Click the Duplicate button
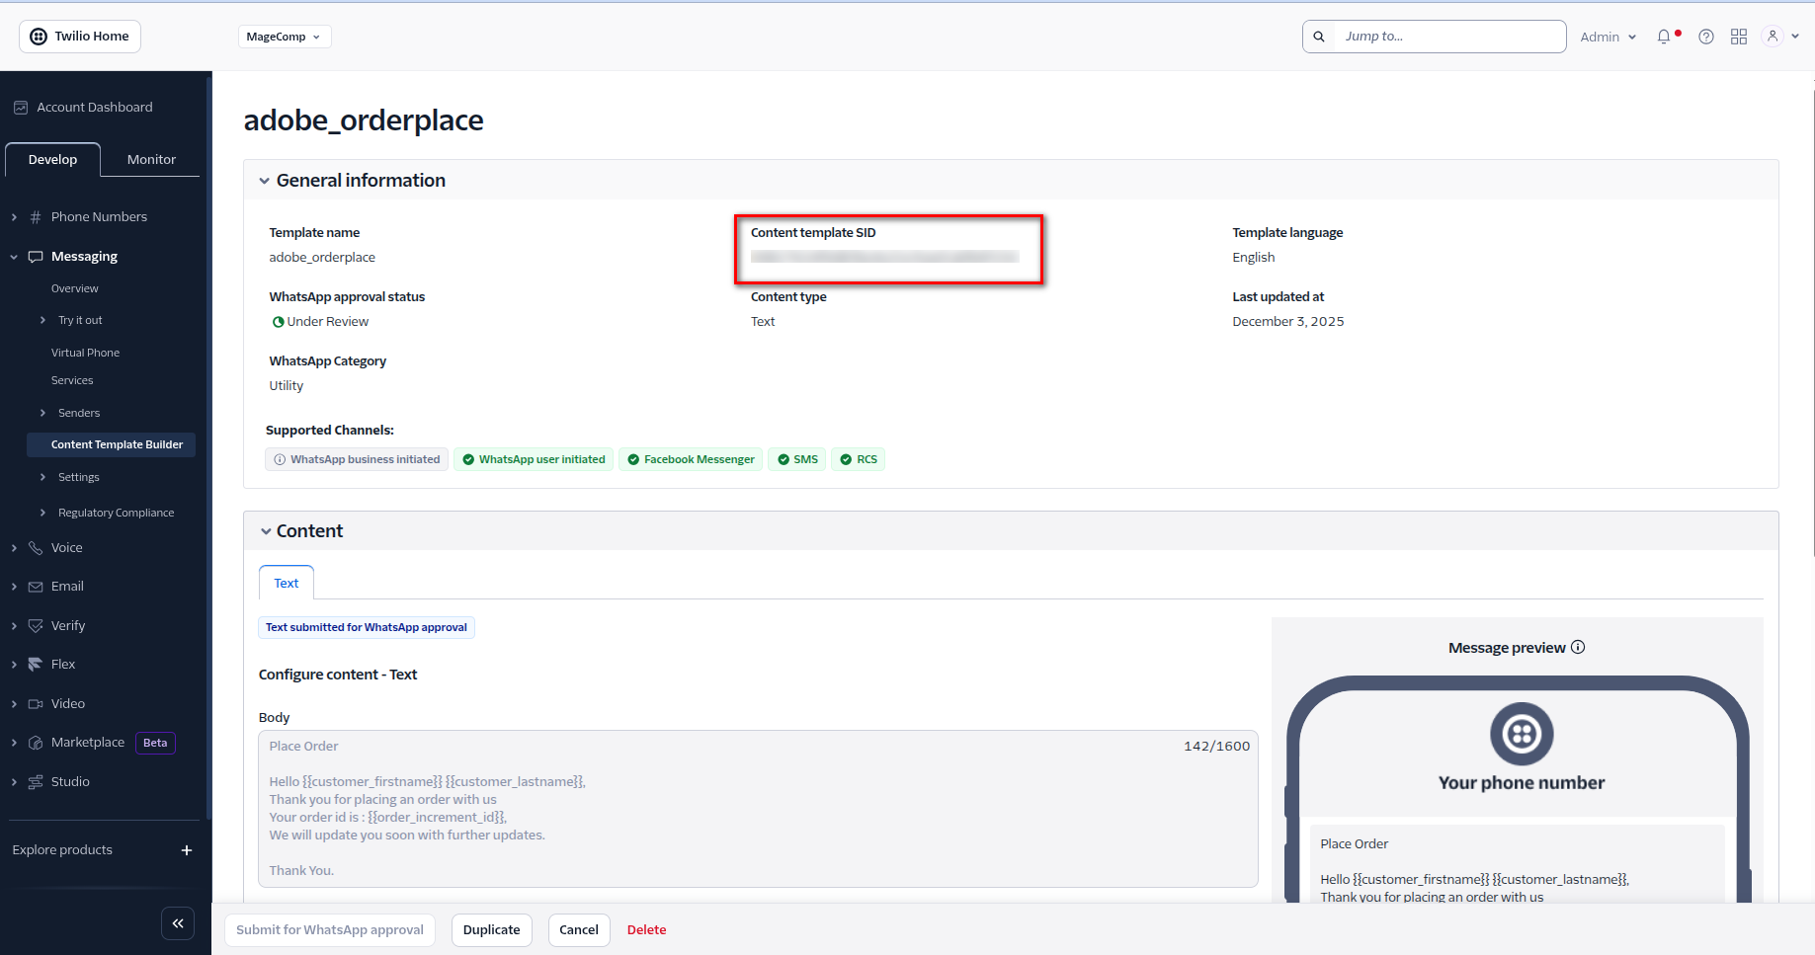Image resolution: width=1815 pixels, height=955 pixels. click(491, 930)
